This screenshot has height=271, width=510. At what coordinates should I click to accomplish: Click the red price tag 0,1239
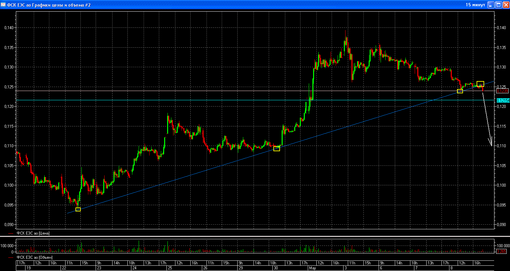[502, 91]
